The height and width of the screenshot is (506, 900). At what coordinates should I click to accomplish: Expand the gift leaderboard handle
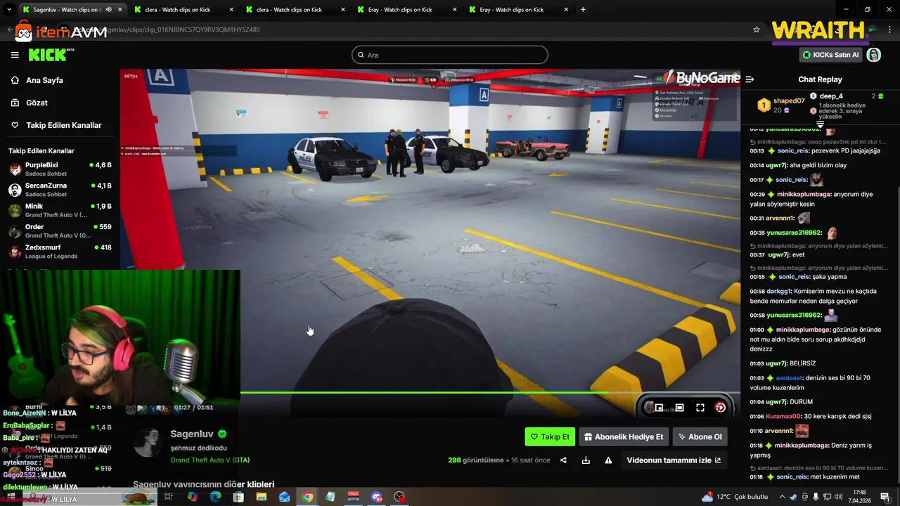820,124
